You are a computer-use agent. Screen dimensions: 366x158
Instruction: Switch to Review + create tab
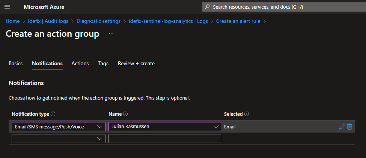pyautogui.click(x=136, y=63)
